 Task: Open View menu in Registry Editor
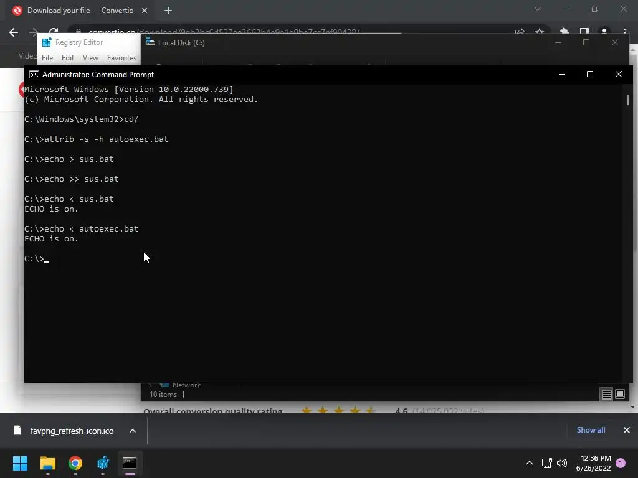[x=90, y=58]
